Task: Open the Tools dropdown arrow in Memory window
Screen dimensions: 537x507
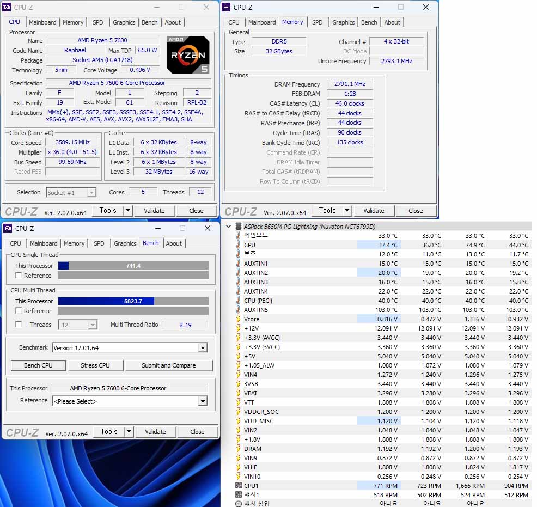Action: click(347, 211)
